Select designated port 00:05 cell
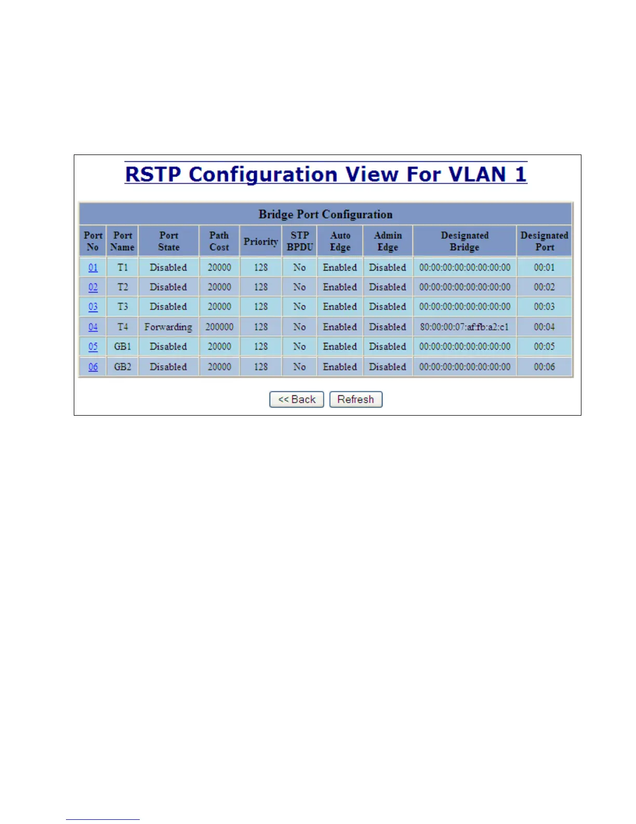The height and width of the screenshot is (824, 636). pyautogui.click(x=545, y=346)
